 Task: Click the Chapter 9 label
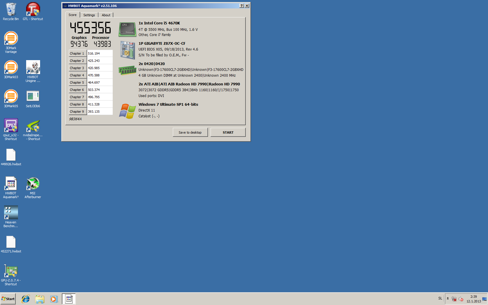point(78,112)
